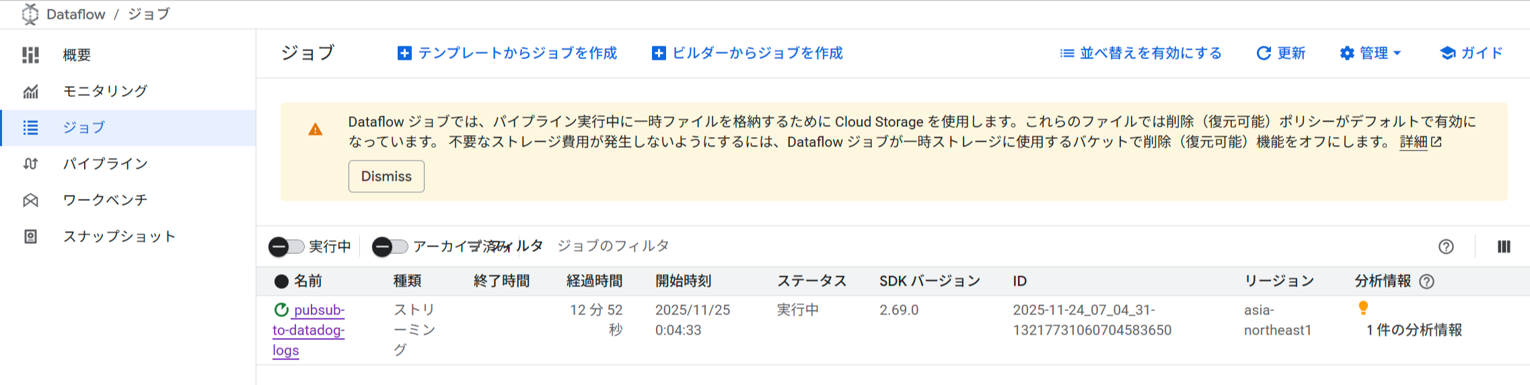Viewport: 1530px width, 385px height.
Task: Click the 更新 refresh button
Action: [x=1281, y=53]
